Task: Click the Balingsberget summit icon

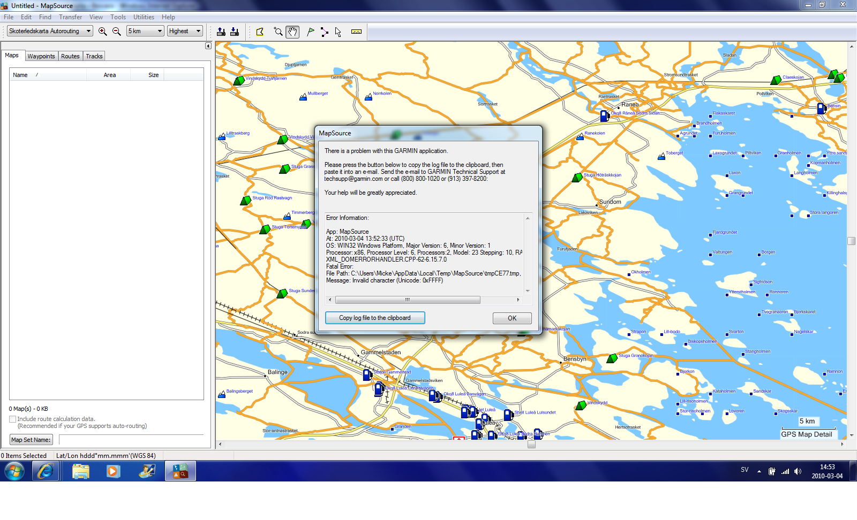Action: coord(222,394)
